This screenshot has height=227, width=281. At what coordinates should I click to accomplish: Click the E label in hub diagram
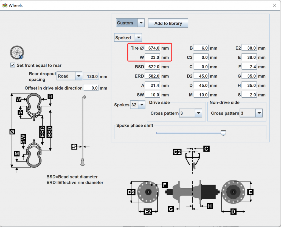(250, 192)
